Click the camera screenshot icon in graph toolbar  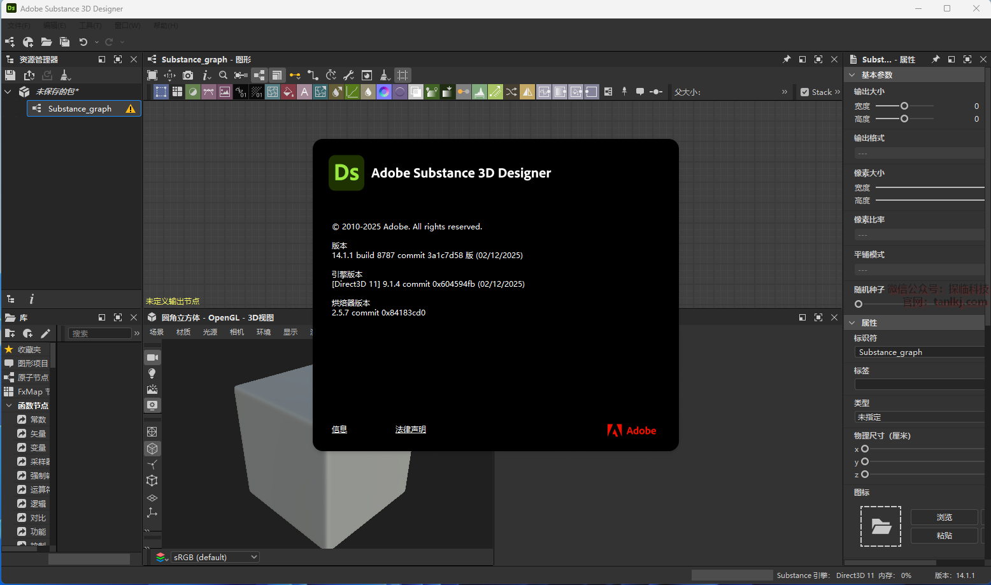click(188, 75)
